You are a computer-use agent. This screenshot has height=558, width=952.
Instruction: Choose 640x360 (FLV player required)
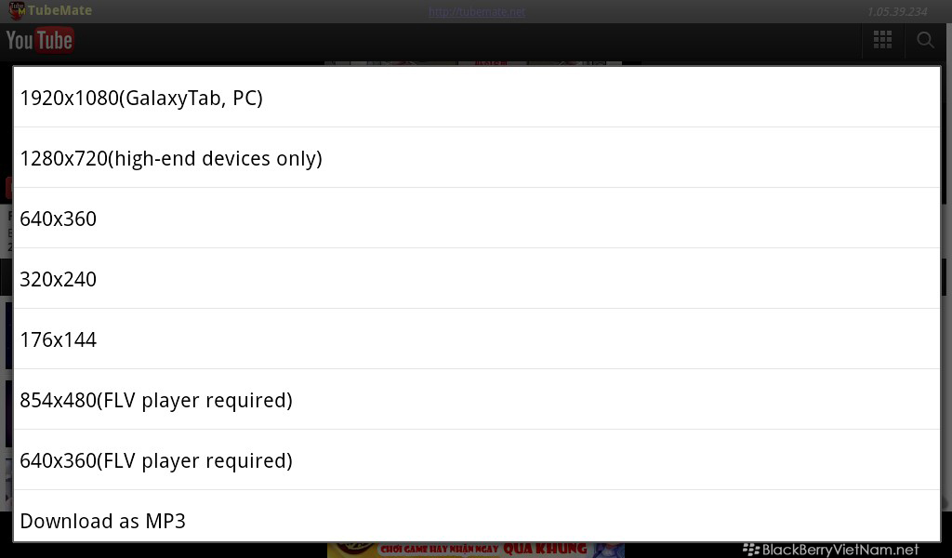pos(477,460)
